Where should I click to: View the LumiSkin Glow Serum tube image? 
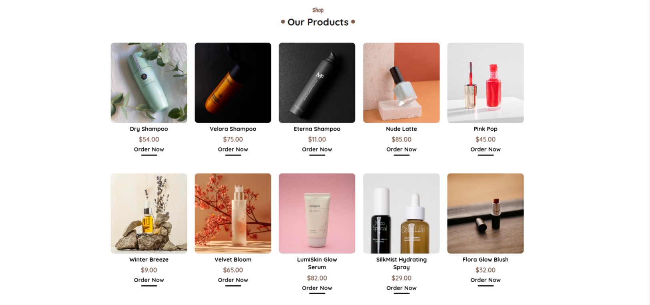click(x=317, y=213)
